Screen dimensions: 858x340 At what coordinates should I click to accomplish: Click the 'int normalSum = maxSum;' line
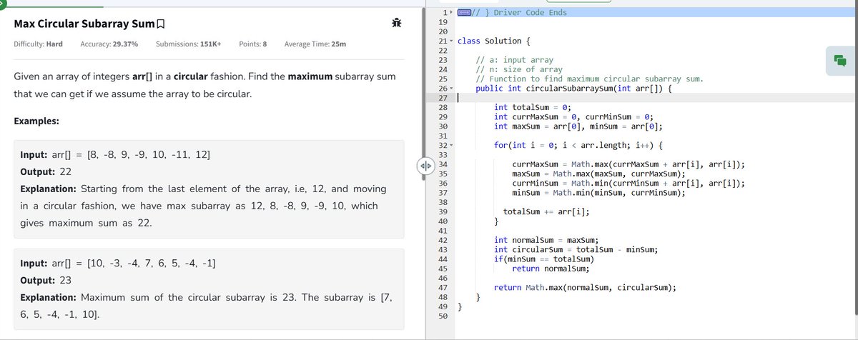[547, 240]
